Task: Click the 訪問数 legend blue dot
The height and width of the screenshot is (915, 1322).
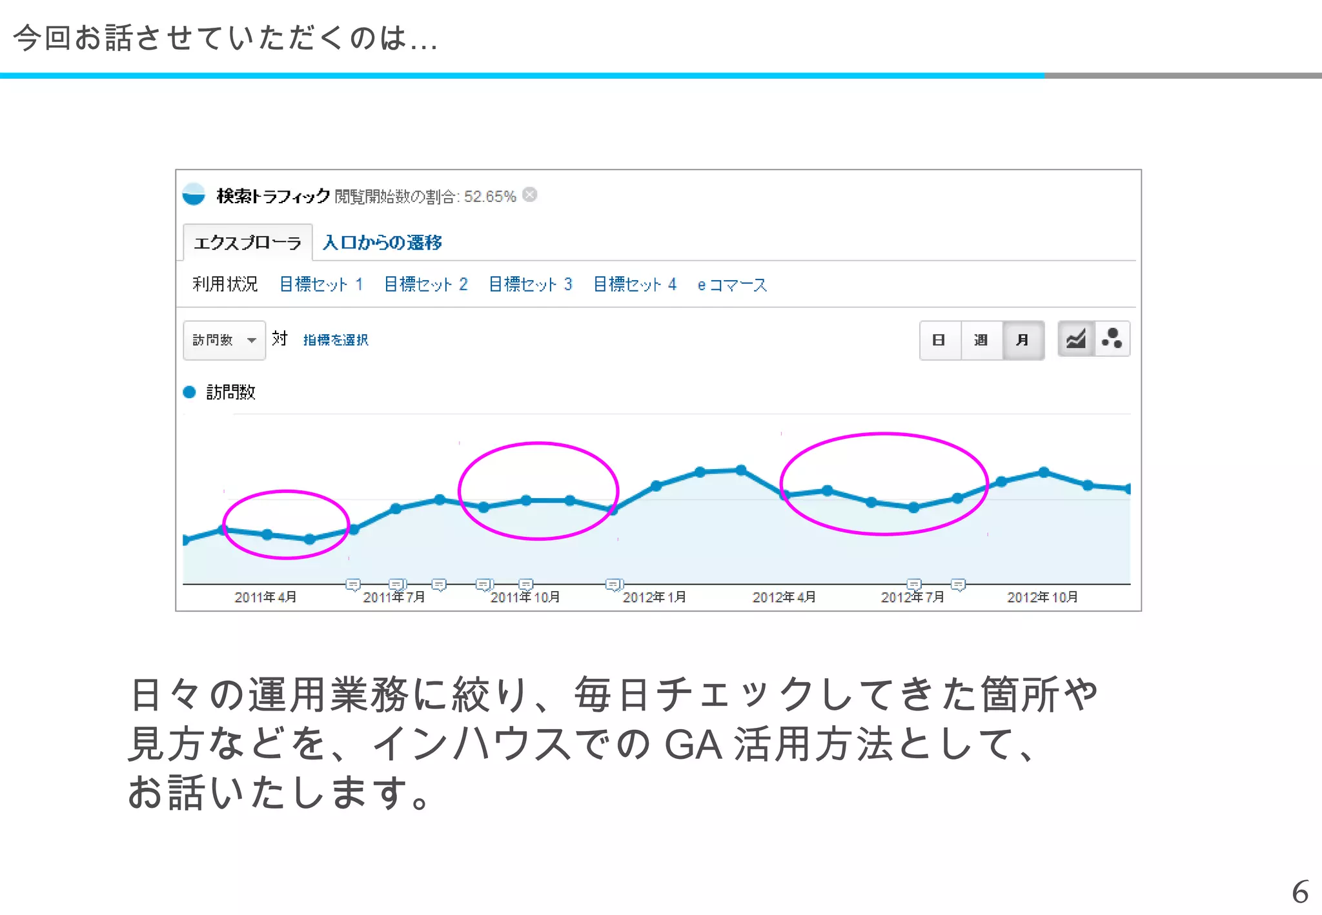Action: [x=189, y=392]
